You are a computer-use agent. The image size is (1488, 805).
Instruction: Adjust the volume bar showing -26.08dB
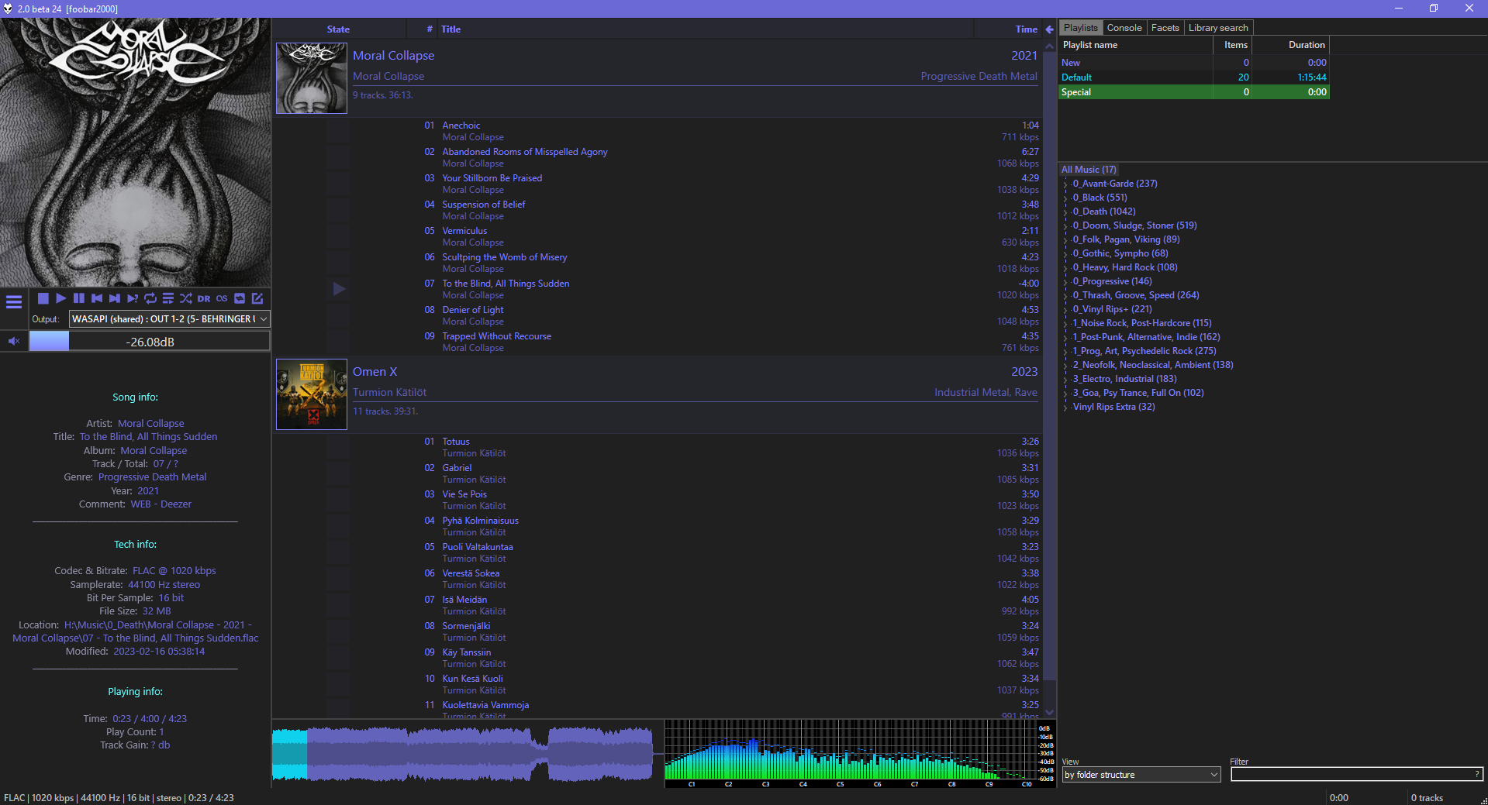(150, 342)
